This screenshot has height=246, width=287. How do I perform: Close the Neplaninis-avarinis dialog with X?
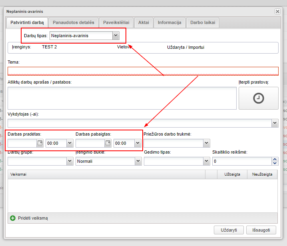coord(277,12)
